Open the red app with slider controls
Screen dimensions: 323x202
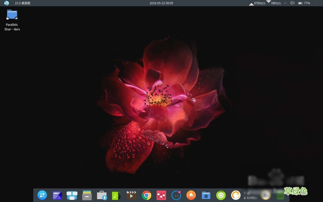coord(161,195)
